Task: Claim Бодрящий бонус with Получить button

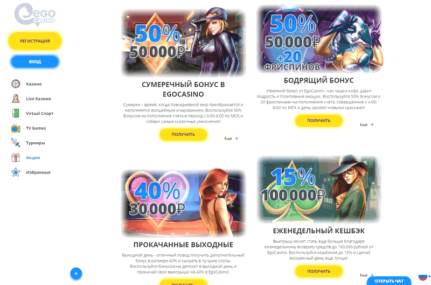Action: [319, 121]
